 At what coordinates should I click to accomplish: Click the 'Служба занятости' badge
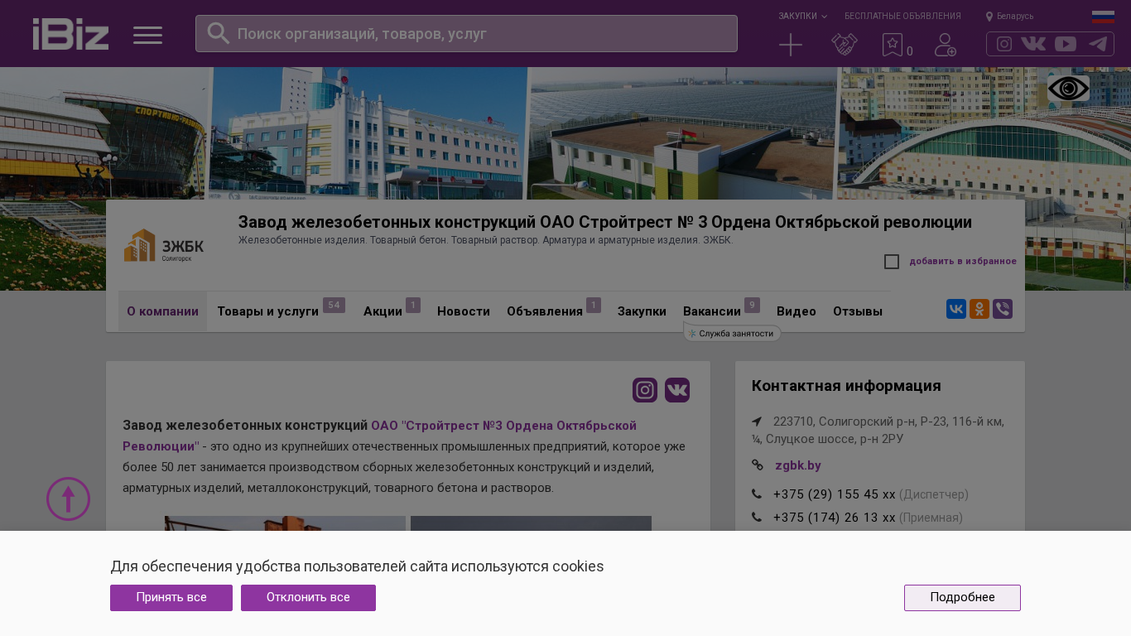[732, 334]
